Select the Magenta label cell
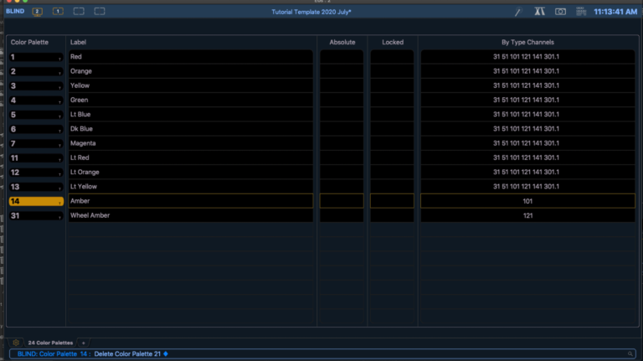This screenshot has width=643, height=361. coord(190,143)
